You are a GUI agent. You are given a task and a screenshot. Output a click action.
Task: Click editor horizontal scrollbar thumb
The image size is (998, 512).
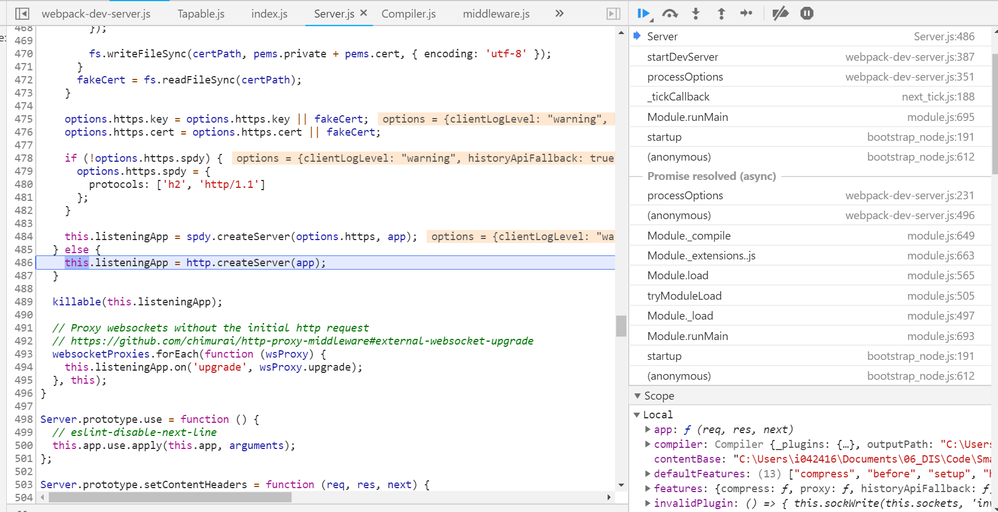point(170,497)
